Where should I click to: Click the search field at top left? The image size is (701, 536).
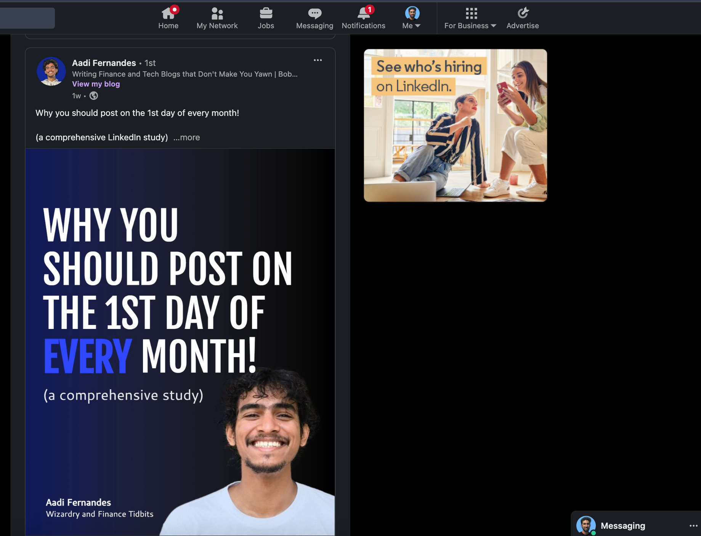(x=27, y=18)
